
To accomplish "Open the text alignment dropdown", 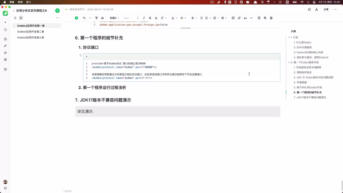I will coord(194,18).
